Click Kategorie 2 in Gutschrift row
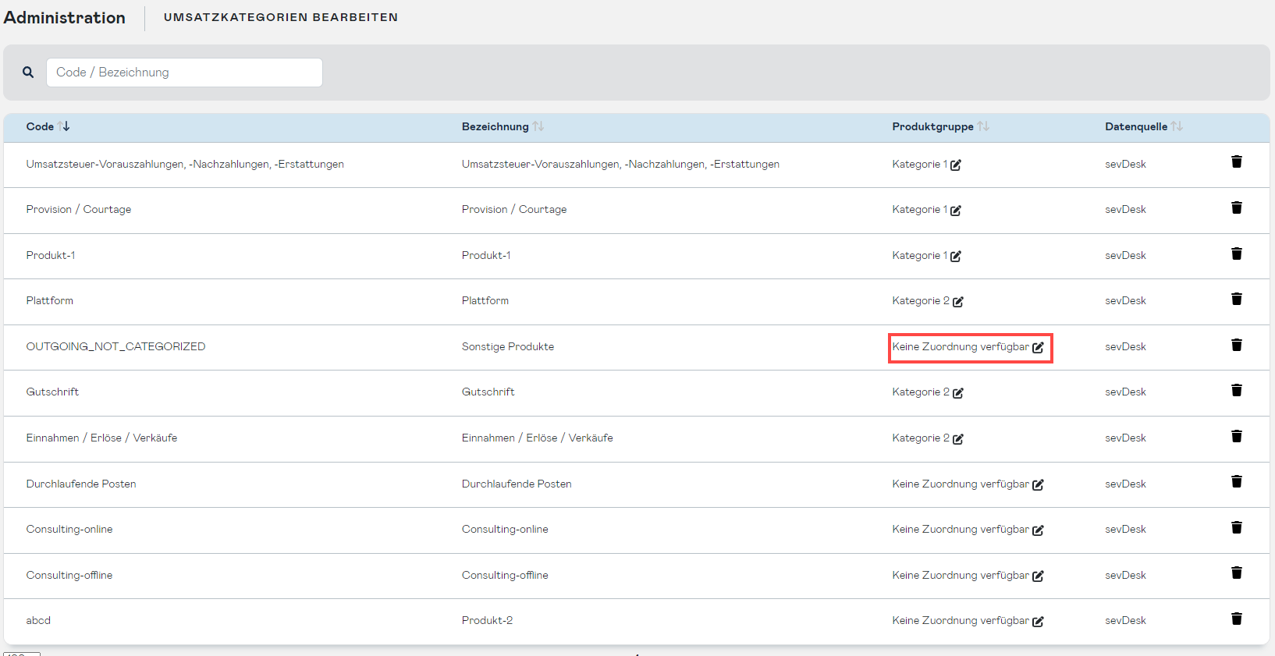This screenshot has height=656, width=1275. tap(921, 392)
